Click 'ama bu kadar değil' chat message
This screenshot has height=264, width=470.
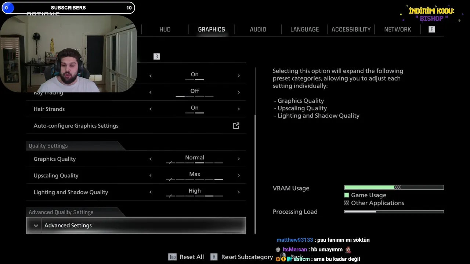(336, 259)
